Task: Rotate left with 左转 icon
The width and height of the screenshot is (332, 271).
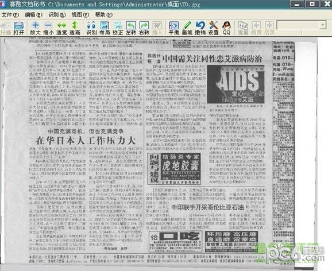Action: pos(131,28)
